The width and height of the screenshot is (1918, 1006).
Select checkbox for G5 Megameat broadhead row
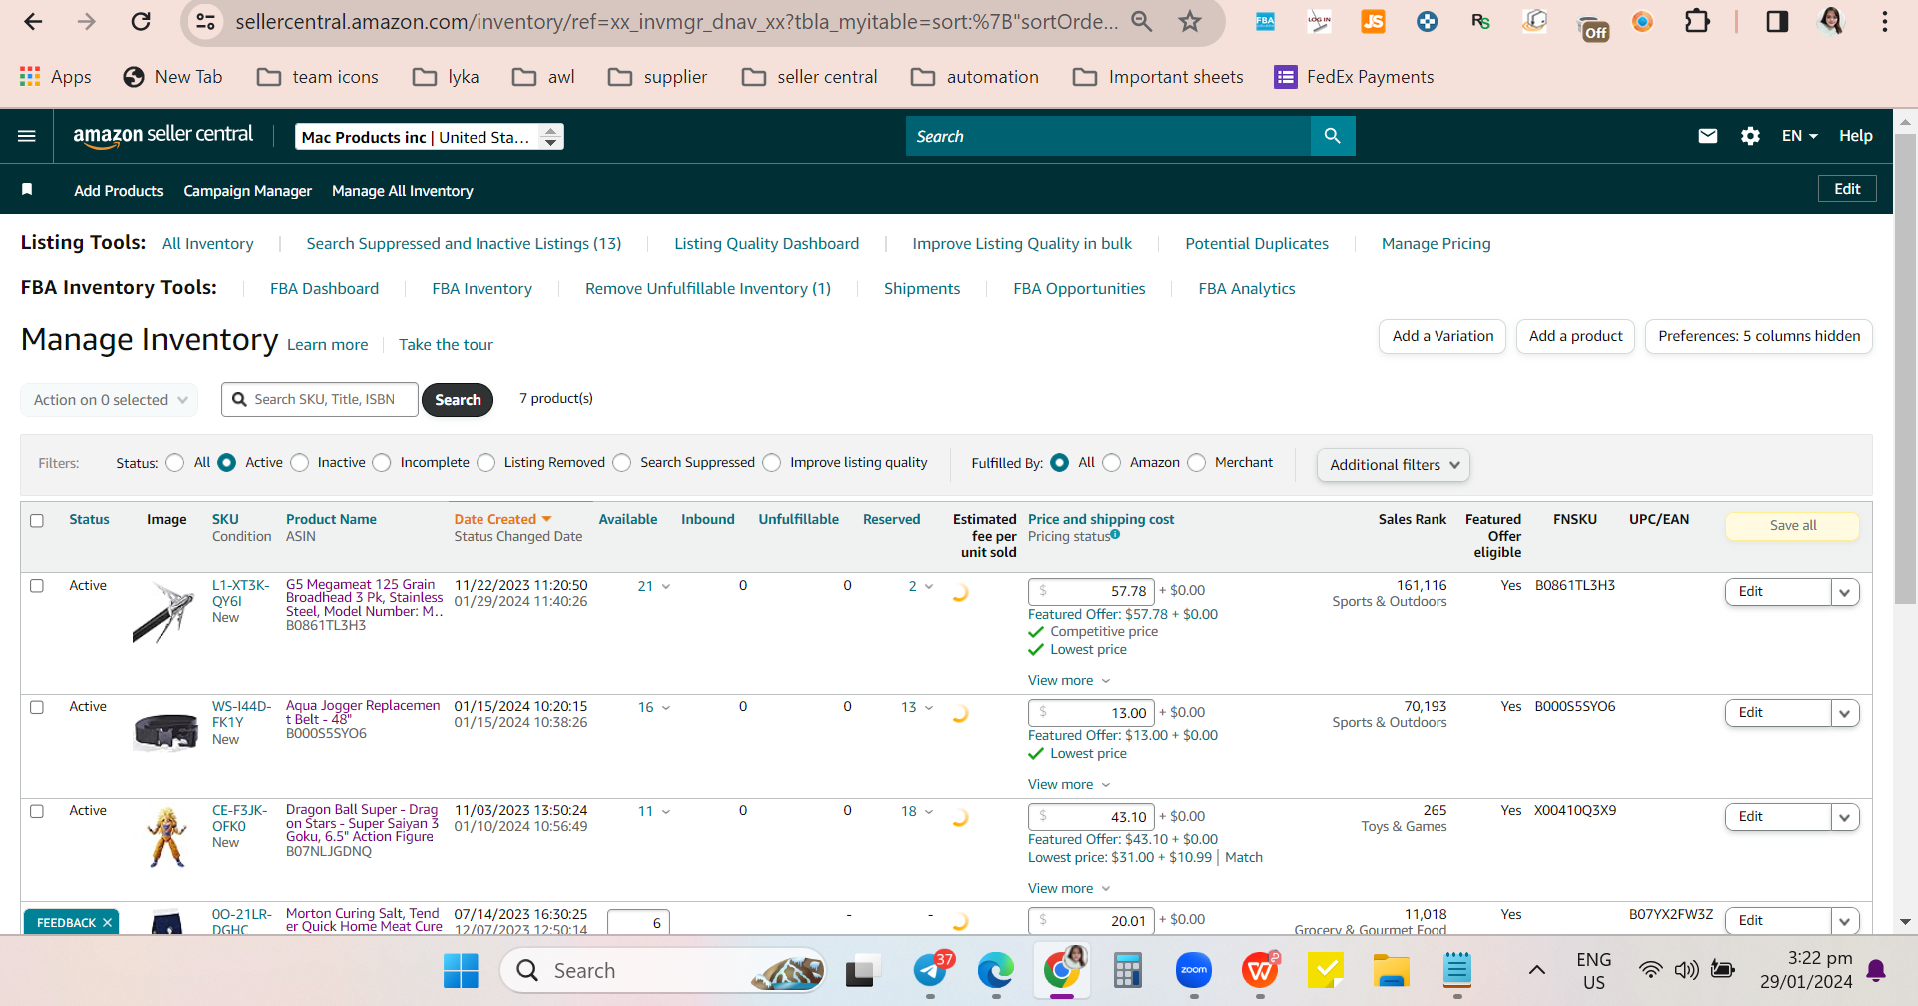(37, 586)
